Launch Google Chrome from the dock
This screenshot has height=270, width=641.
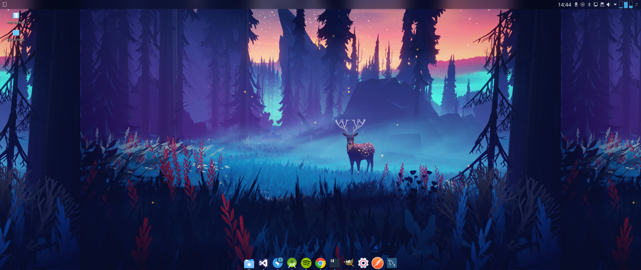click(320, 263)
